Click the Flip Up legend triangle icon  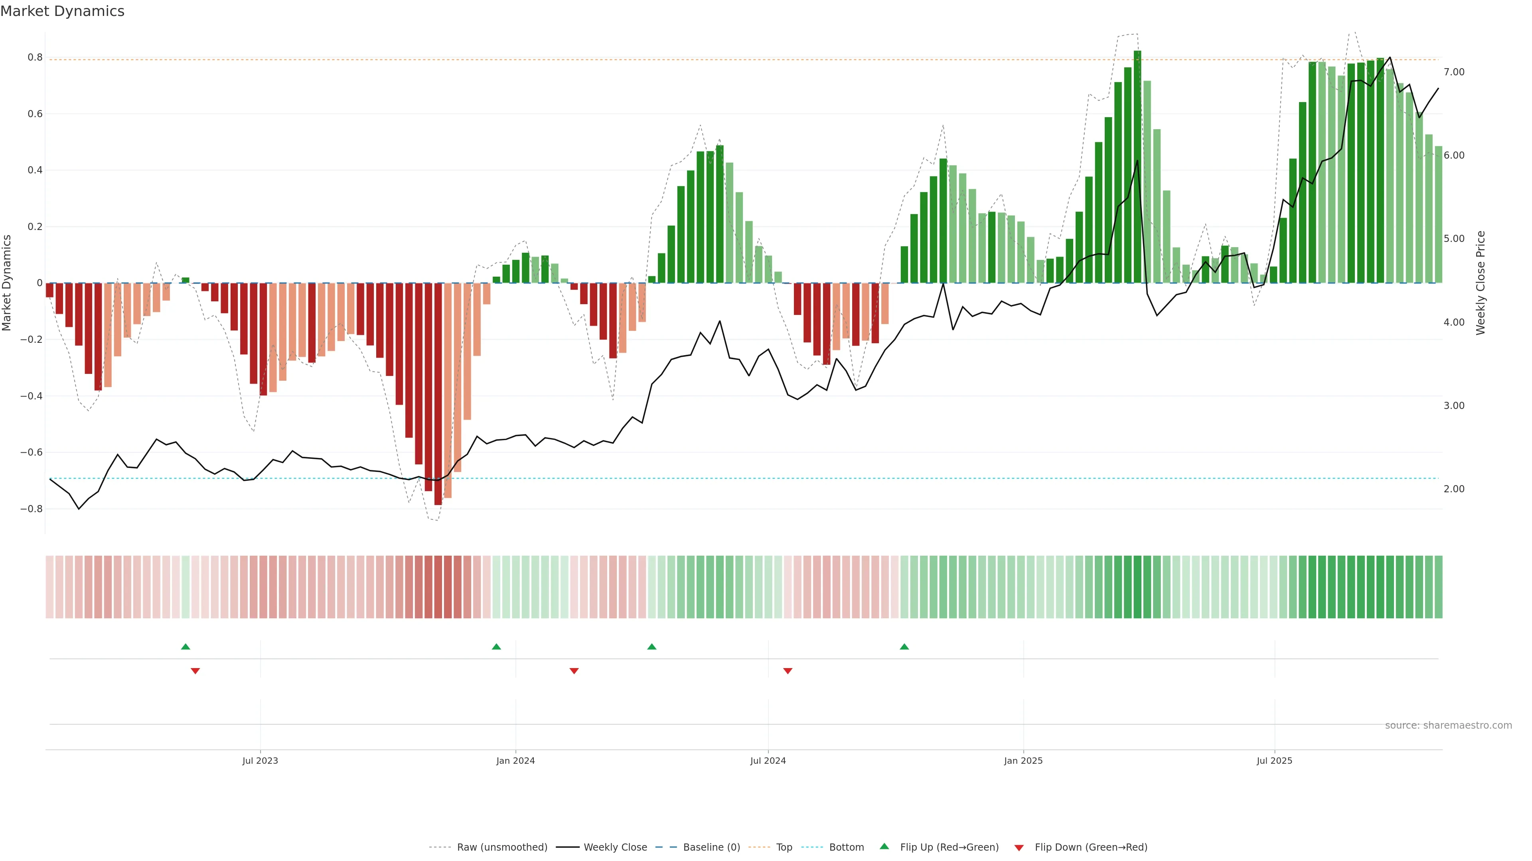[x=884, y=846]
